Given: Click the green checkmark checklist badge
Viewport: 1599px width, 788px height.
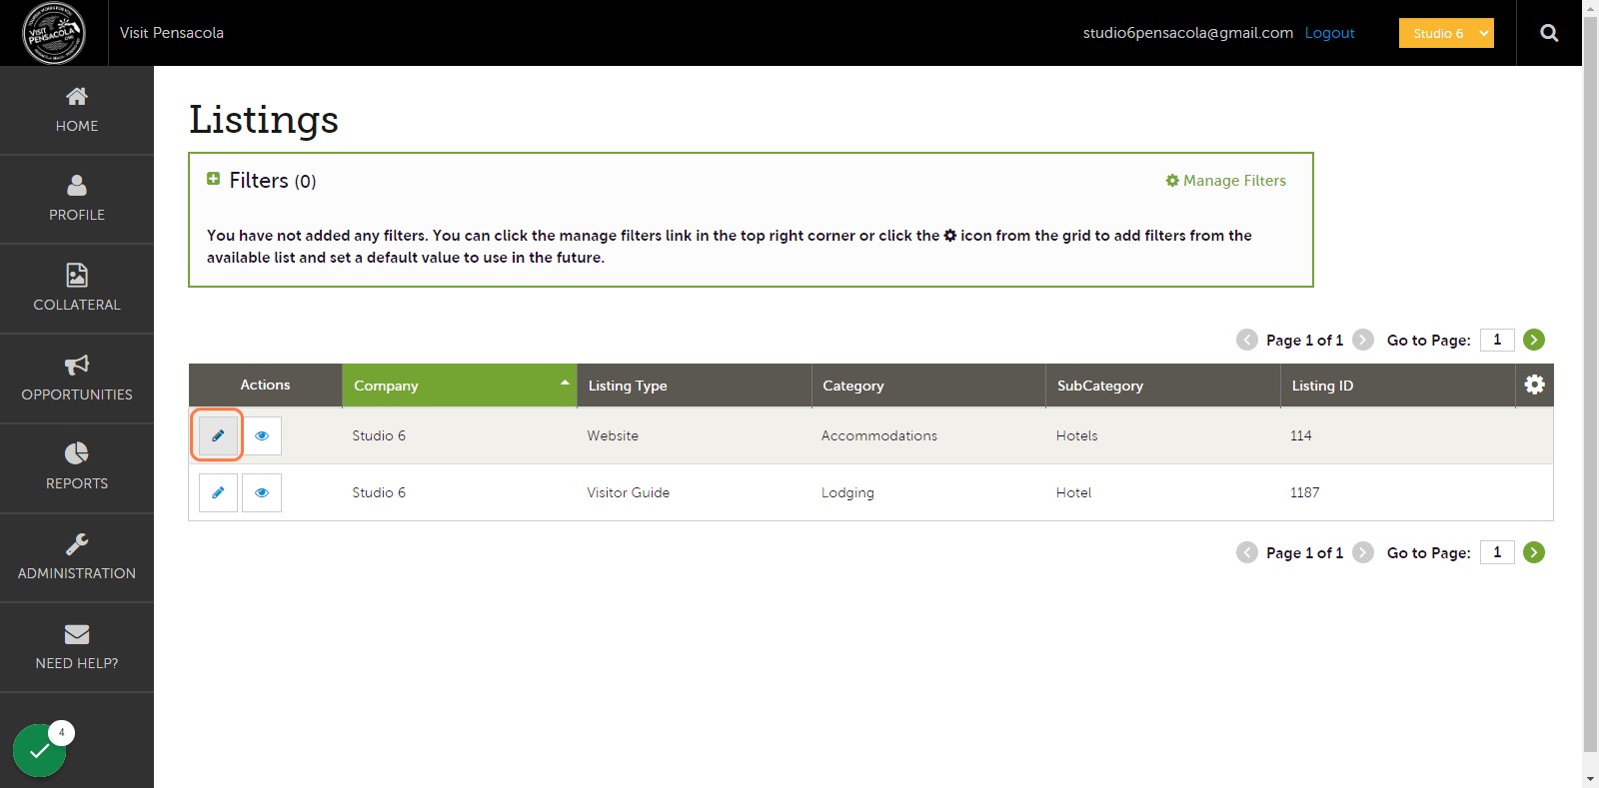Looking at the screenshot, I should click(x=40, y=750).
